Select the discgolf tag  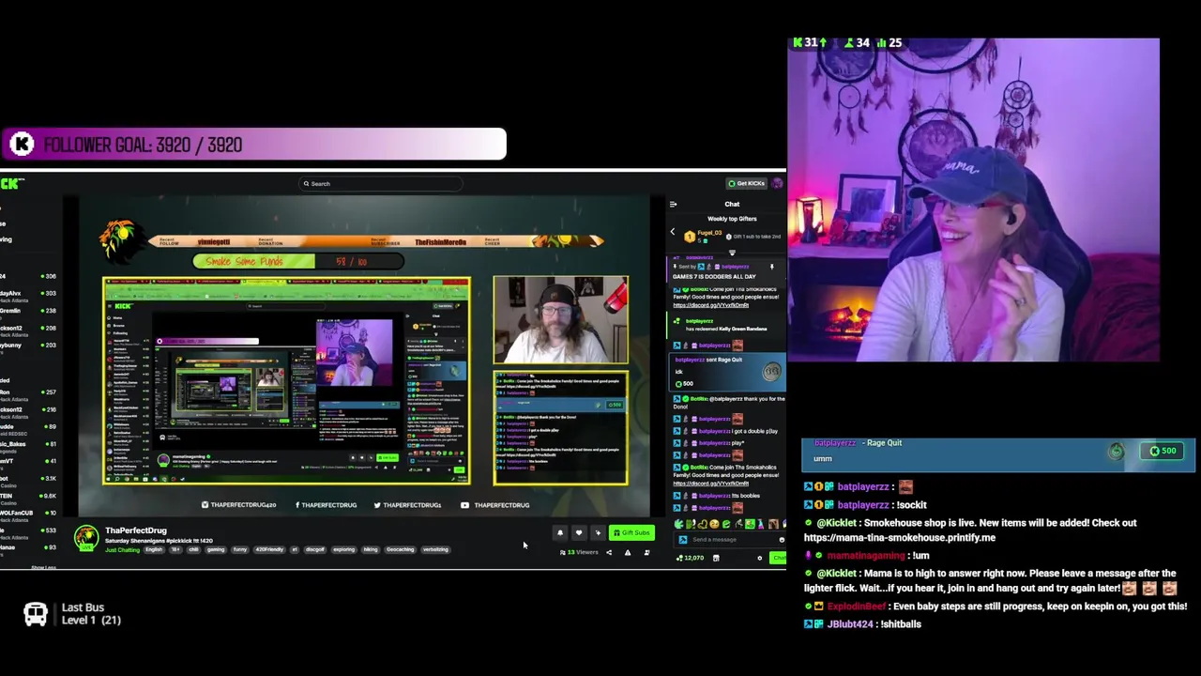[315, 549]
